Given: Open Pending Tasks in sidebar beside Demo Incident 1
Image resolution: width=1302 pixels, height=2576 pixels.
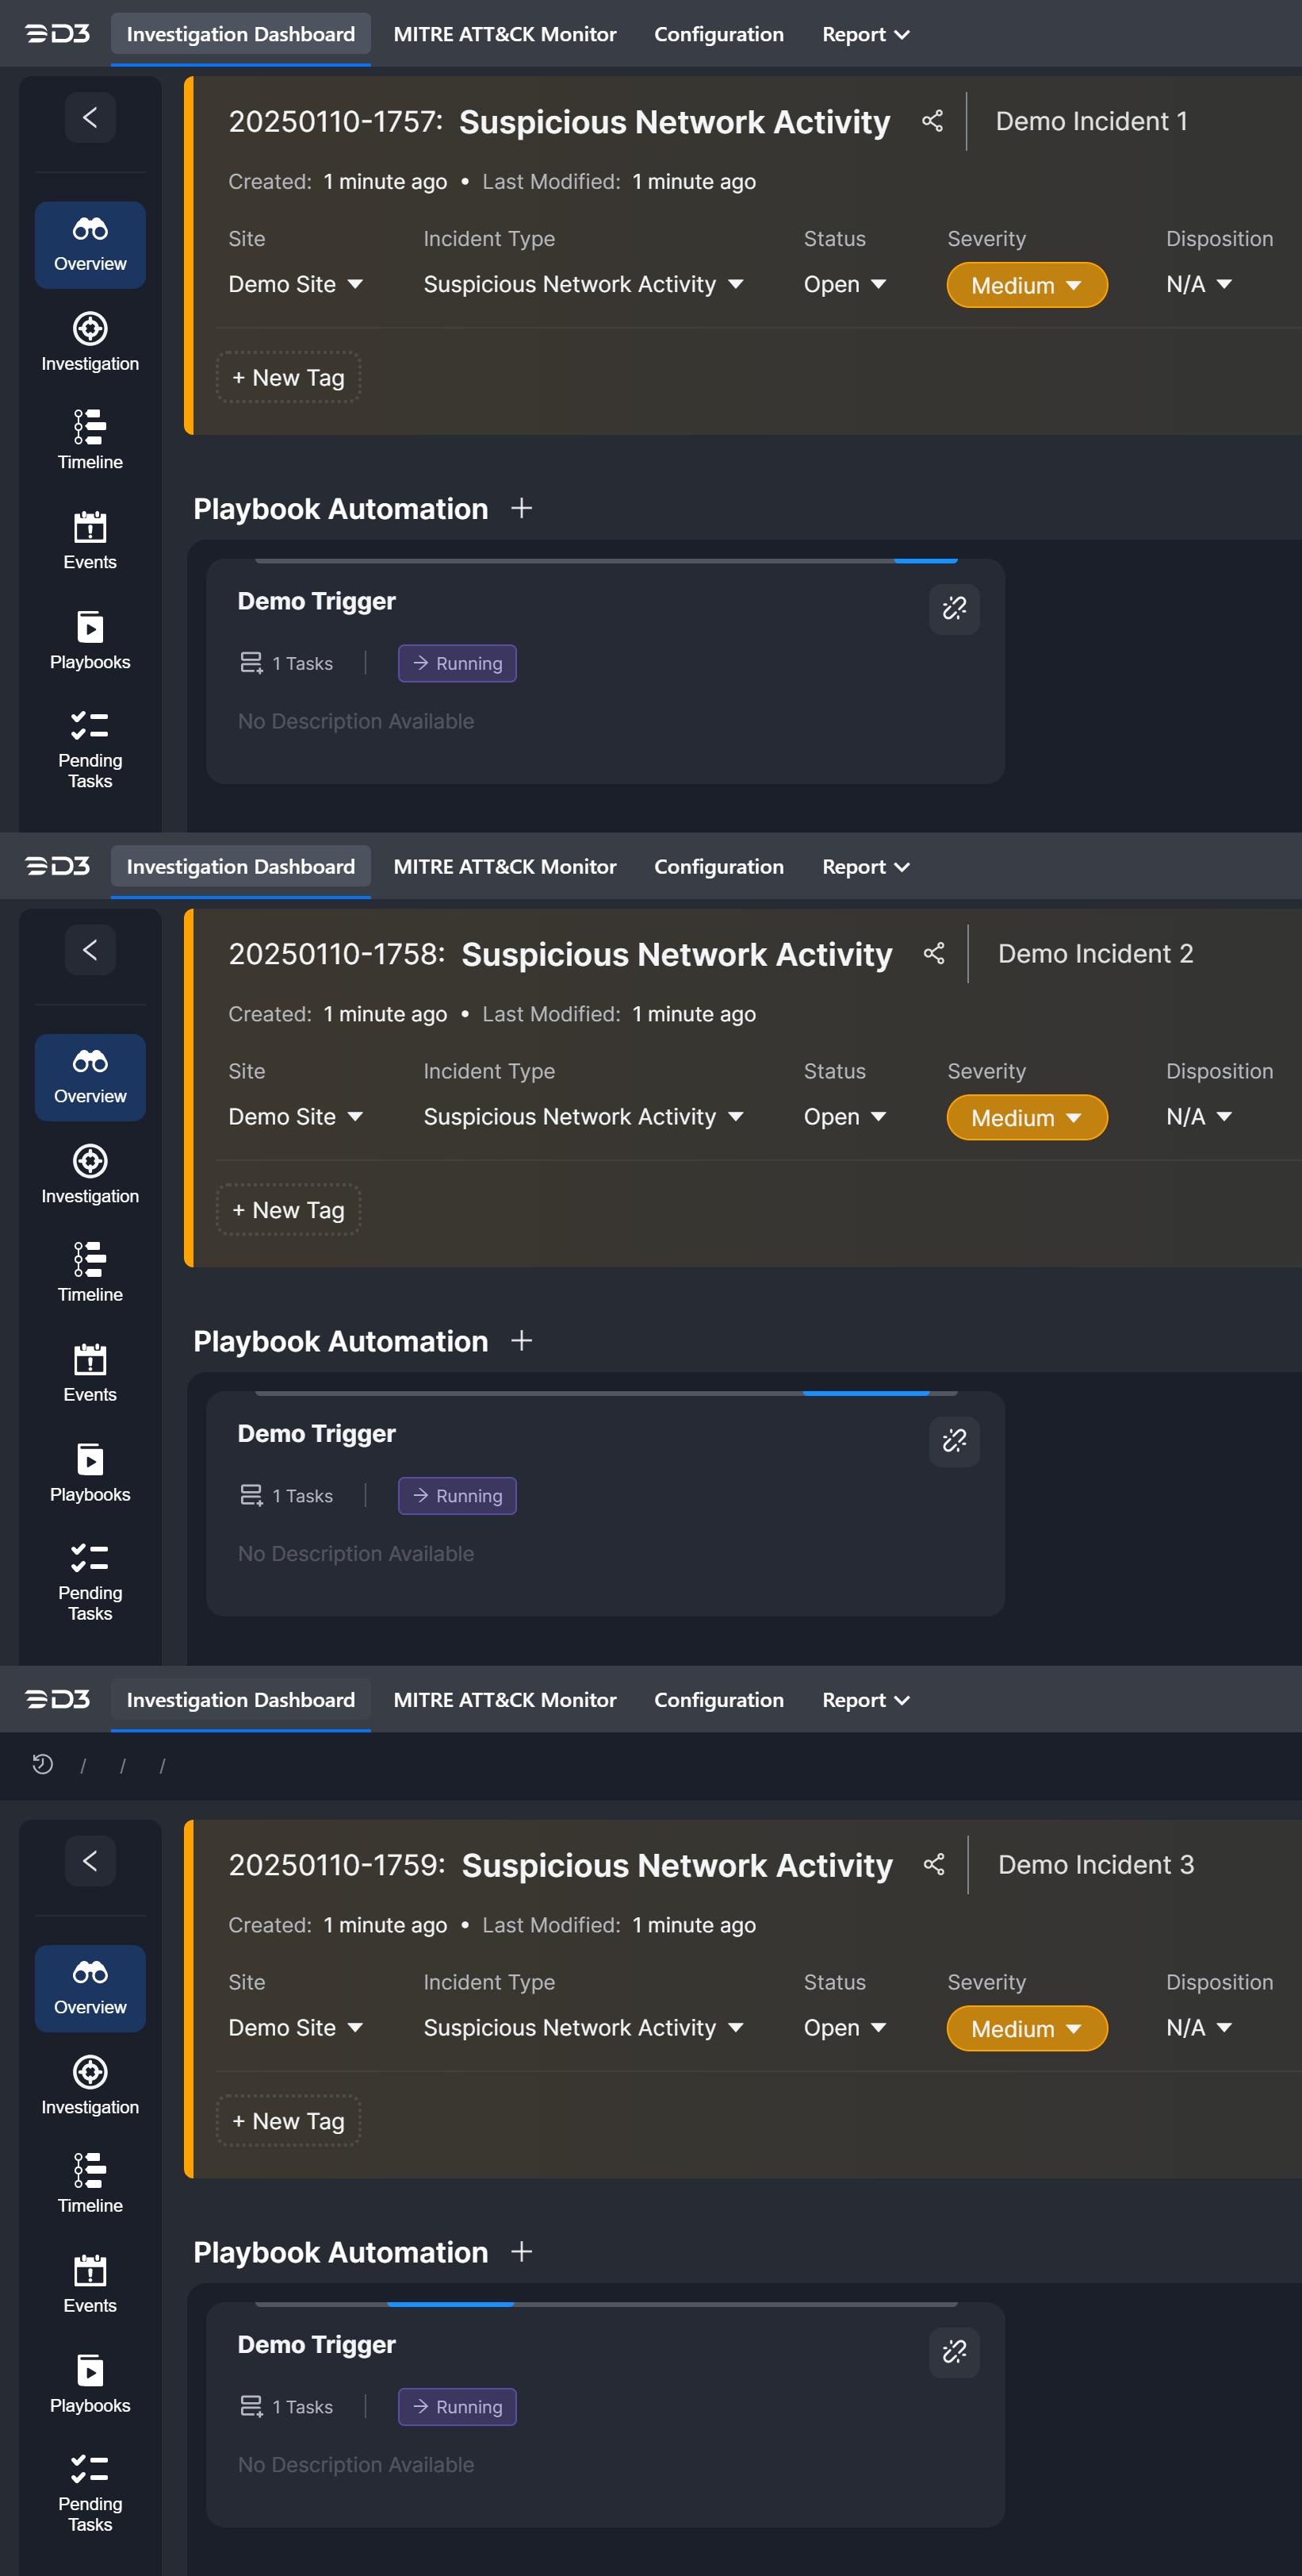Looking at the screenshot, I should (90, 749).
